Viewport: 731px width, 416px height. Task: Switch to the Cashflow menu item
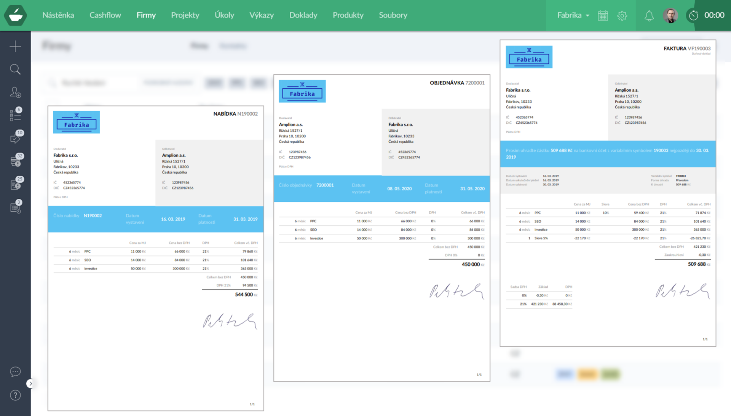[105, 15]
